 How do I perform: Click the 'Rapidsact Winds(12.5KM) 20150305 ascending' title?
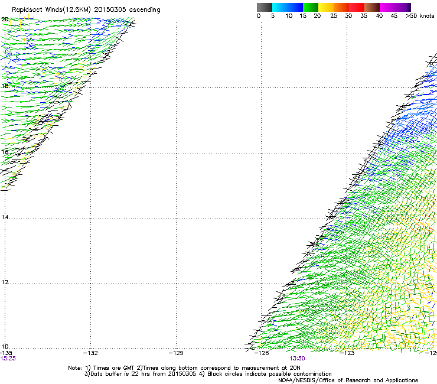point(86,10)
